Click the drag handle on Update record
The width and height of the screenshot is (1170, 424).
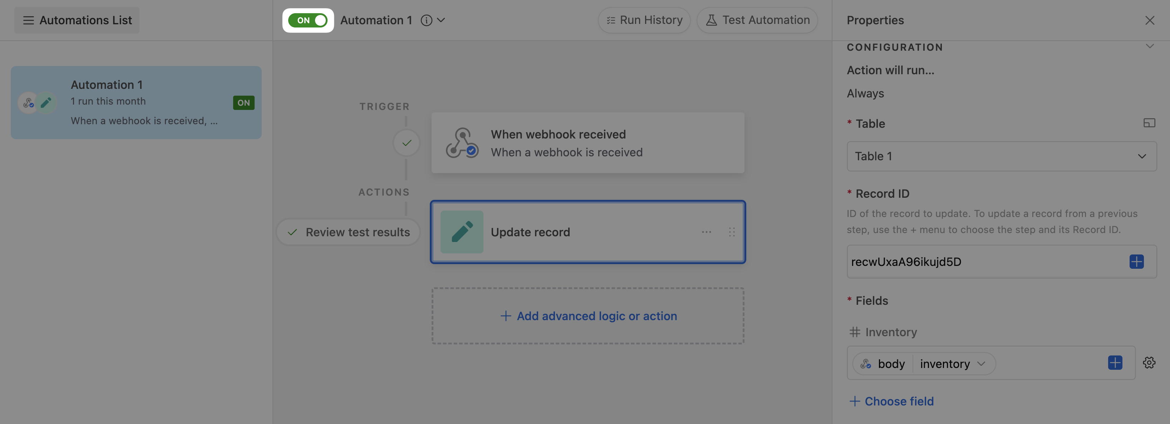(x=732, y=232)
